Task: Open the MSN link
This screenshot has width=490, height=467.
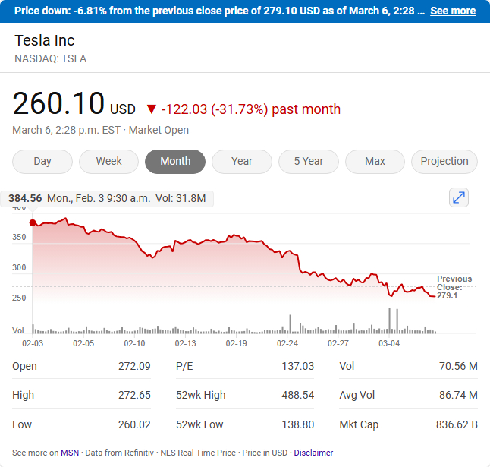Action: 70,453
